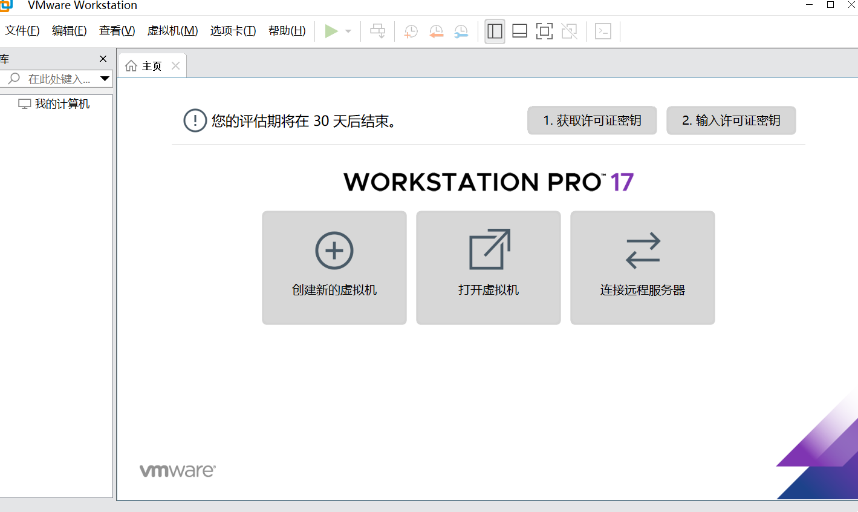
Task: Click the library search magnifier icon
Action: pyautogui.click(x=14, y=79)
